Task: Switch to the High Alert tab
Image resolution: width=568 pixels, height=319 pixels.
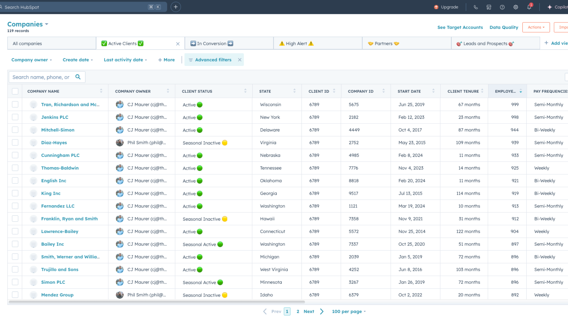Action: pos(296,43)
